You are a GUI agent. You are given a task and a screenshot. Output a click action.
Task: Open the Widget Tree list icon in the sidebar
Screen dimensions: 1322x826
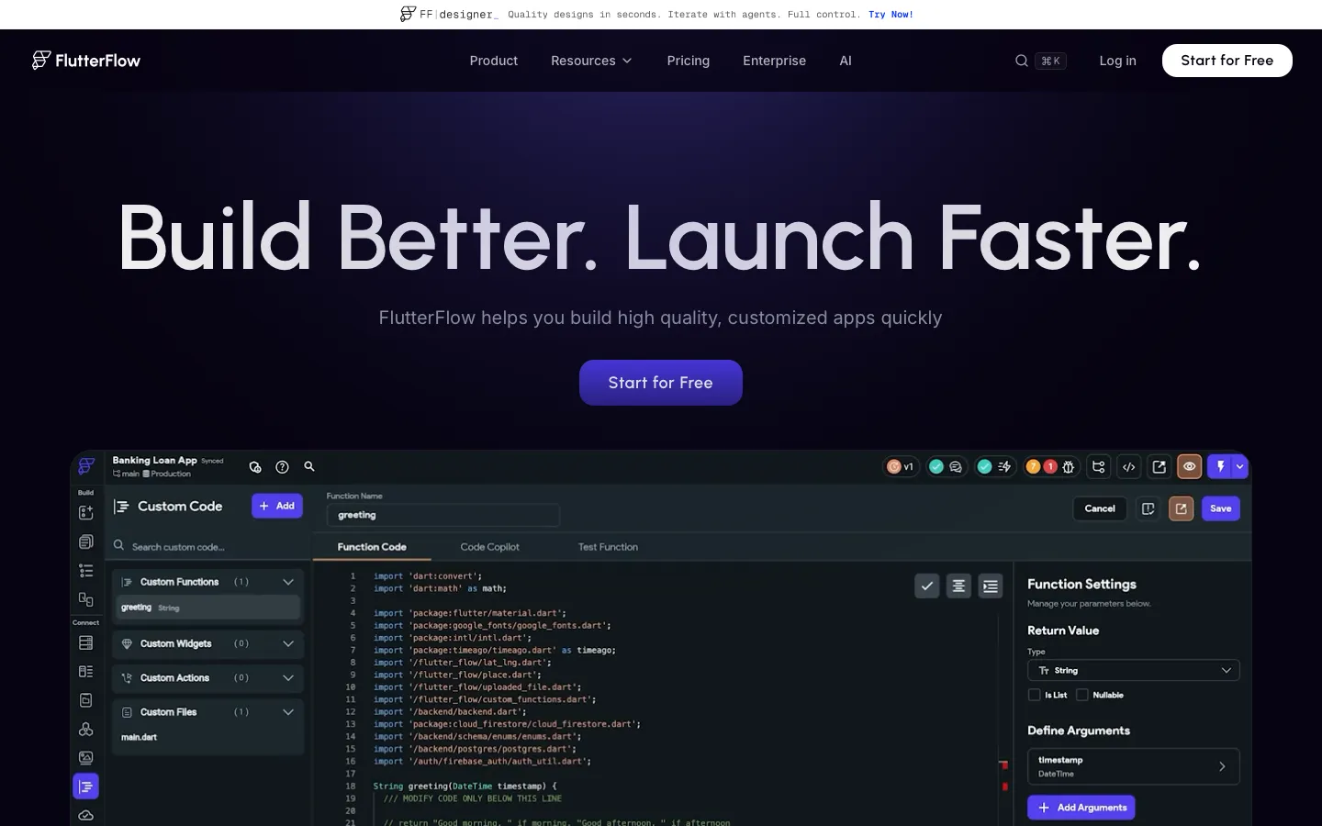(x=86, y=570)
